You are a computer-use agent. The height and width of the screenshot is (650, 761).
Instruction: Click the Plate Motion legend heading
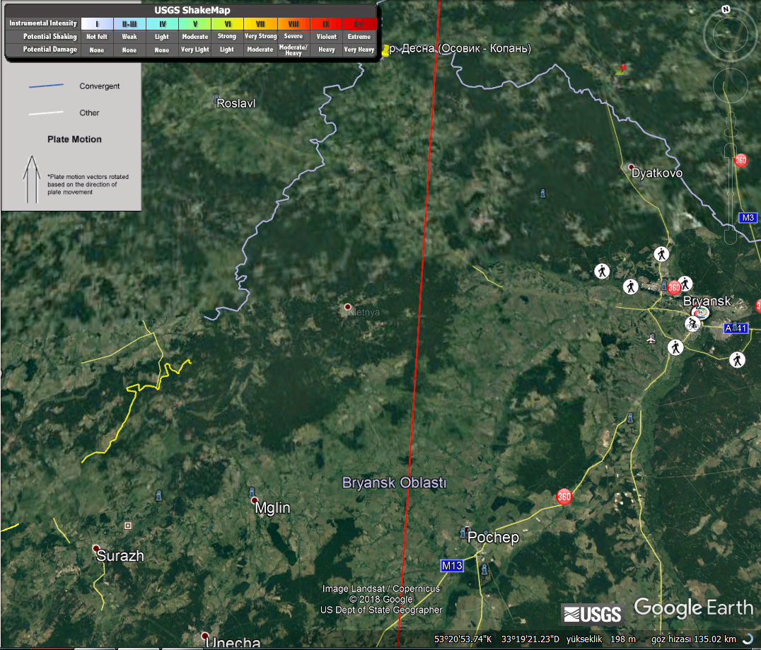(x=74, y=139)
